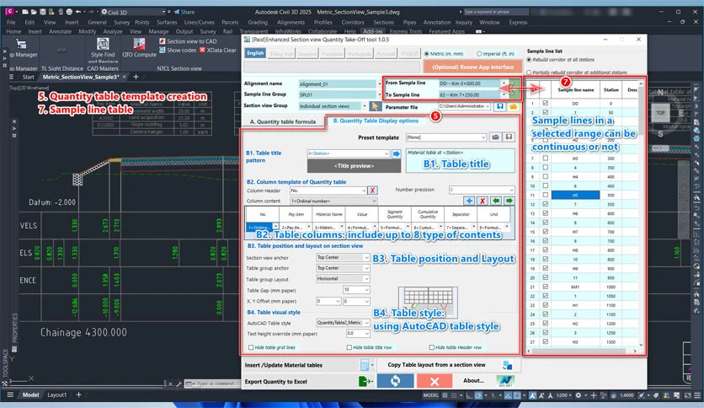This screenshot has height=408, width=704.
Task: Click Show codes in the ribbon
Action: point(178,50)
